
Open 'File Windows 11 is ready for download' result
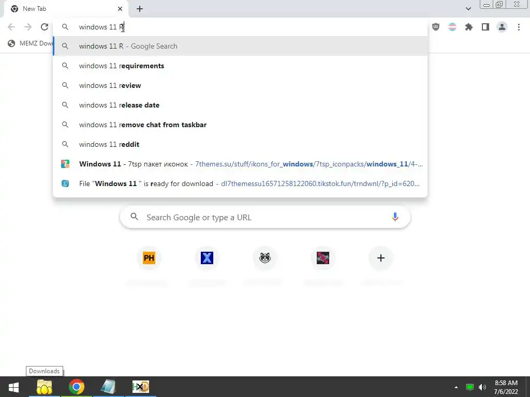[x=240, y=184]
